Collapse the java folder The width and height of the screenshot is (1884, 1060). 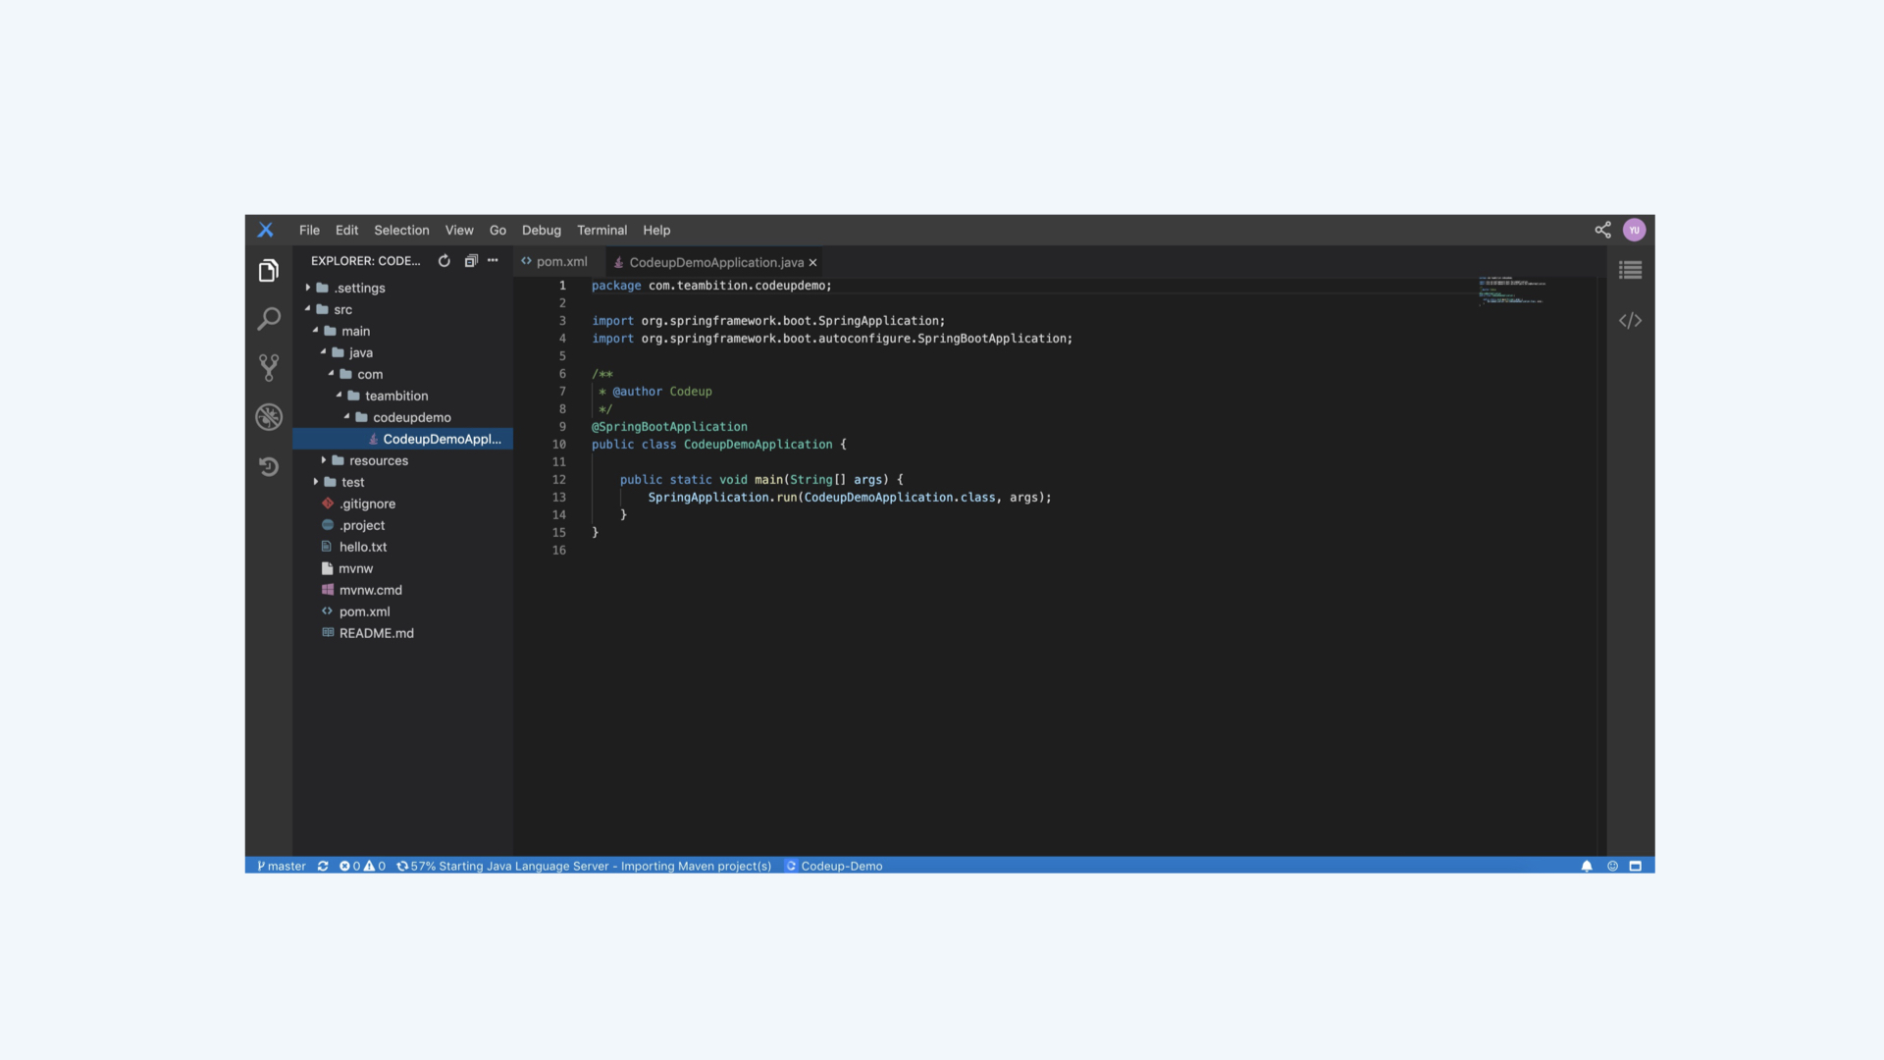(x=323, y=352)
